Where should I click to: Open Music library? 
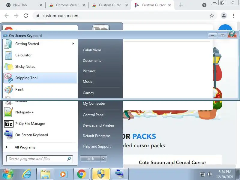88,82
